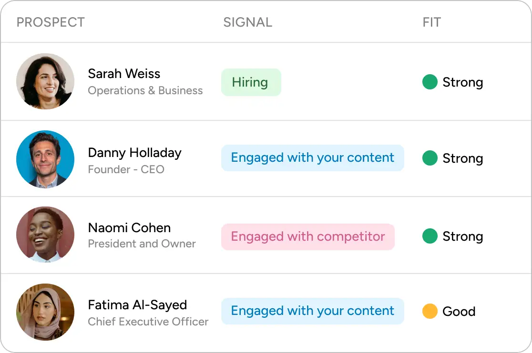Click the FIT column header
The image size is (532, 353).
point(431,22)
